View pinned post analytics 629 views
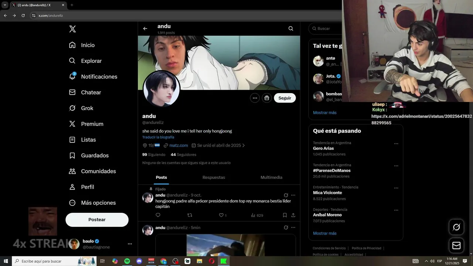The width and height of the screenshot is (473, 266). tap(257, 215)
